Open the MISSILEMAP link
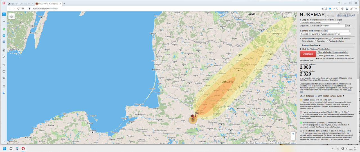This screenshot has height=152, width=360. 346,16
